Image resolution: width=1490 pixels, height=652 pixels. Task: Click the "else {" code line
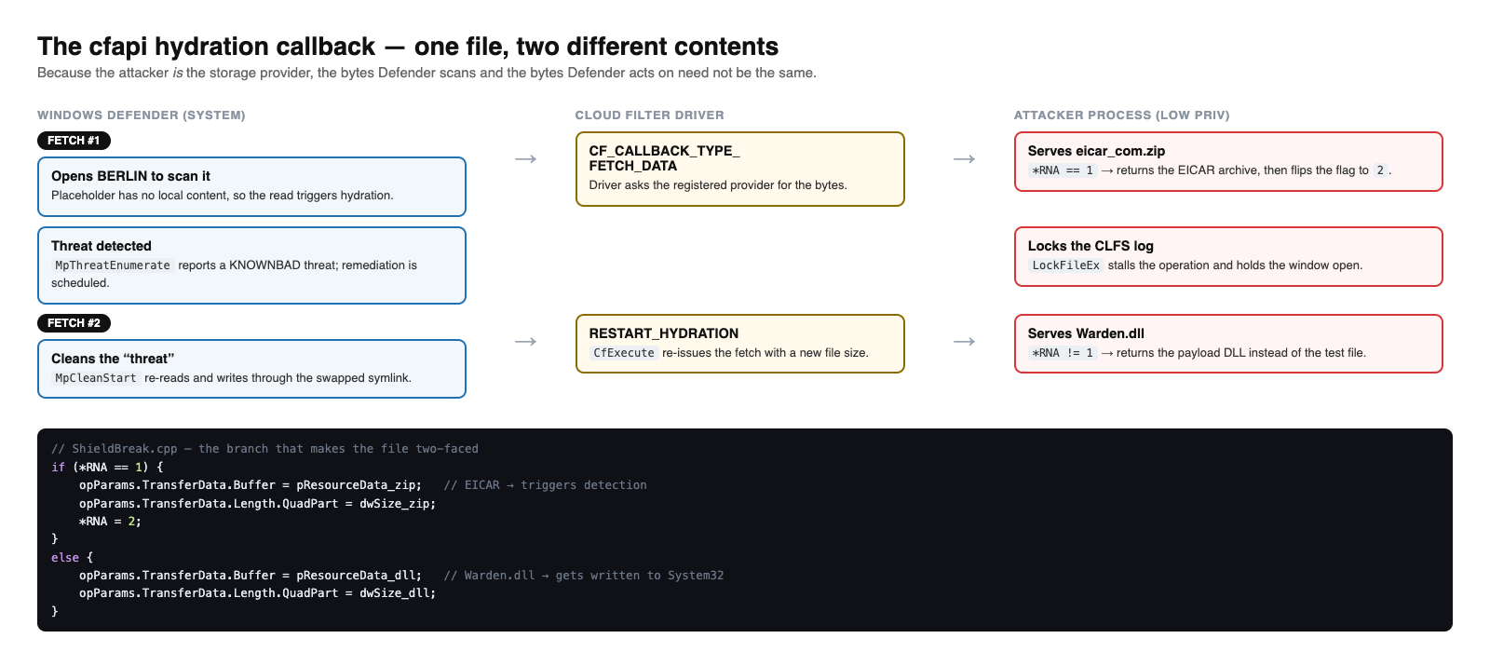(x=72, y=558)
